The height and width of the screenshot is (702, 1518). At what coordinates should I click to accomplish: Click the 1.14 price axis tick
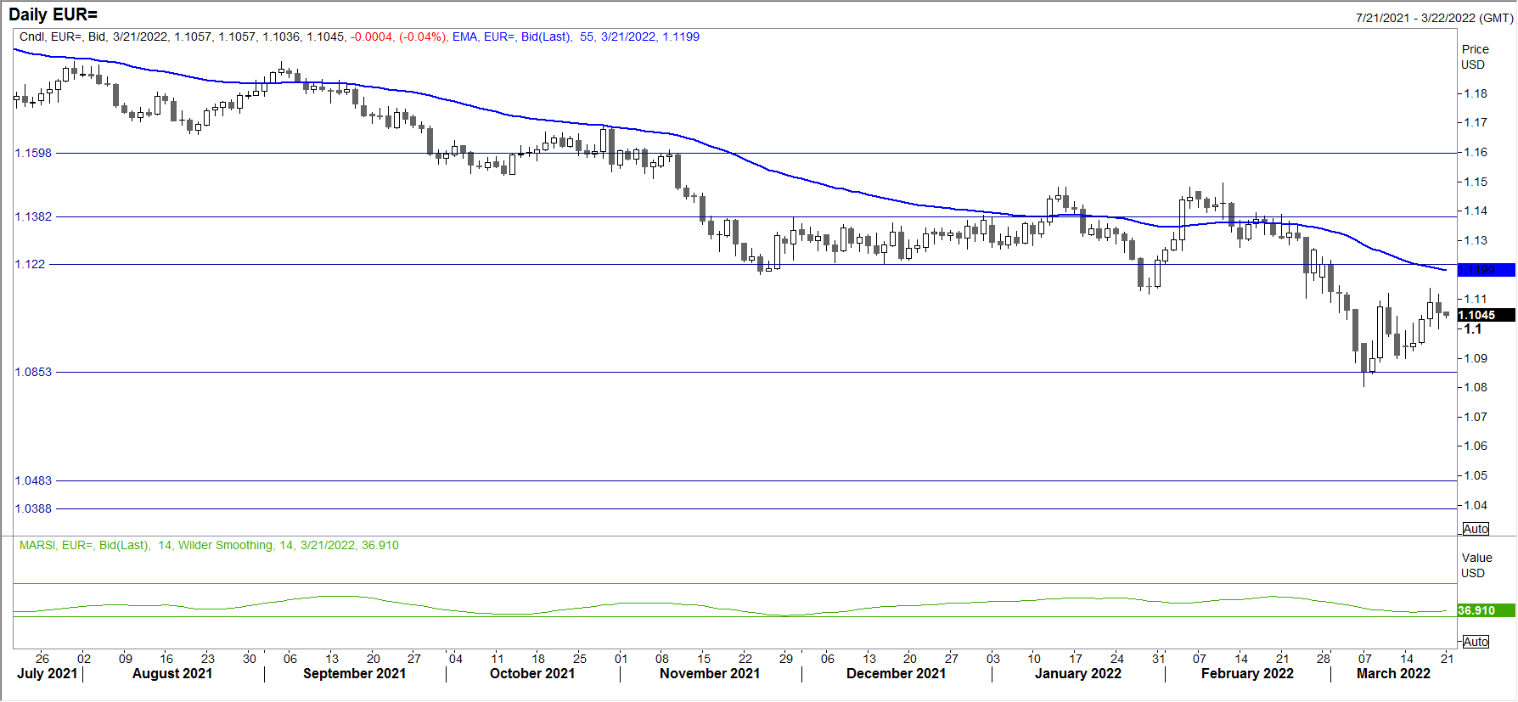(x=1476, y=211)
